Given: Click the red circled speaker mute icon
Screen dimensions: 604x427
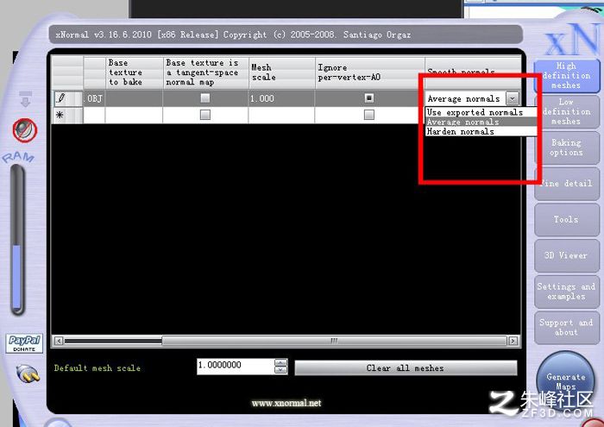Looking at the screenshot, I should click(x=25, y=129).
